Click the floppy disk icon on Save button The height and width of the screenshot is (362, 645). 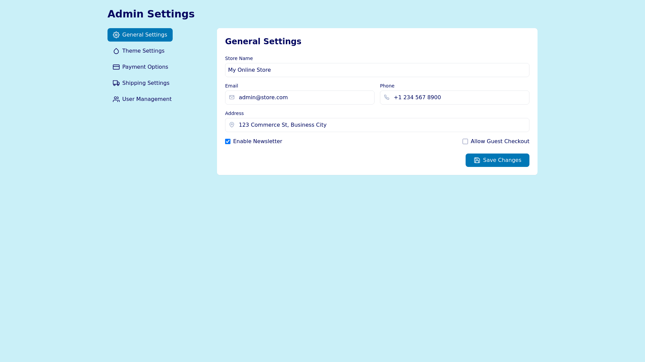coord(477,160)
